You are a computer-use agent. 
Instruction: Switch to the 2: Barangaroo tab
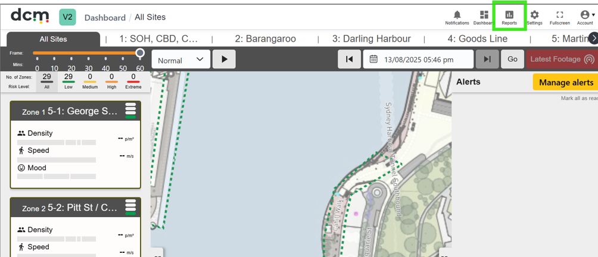[266, 39]
